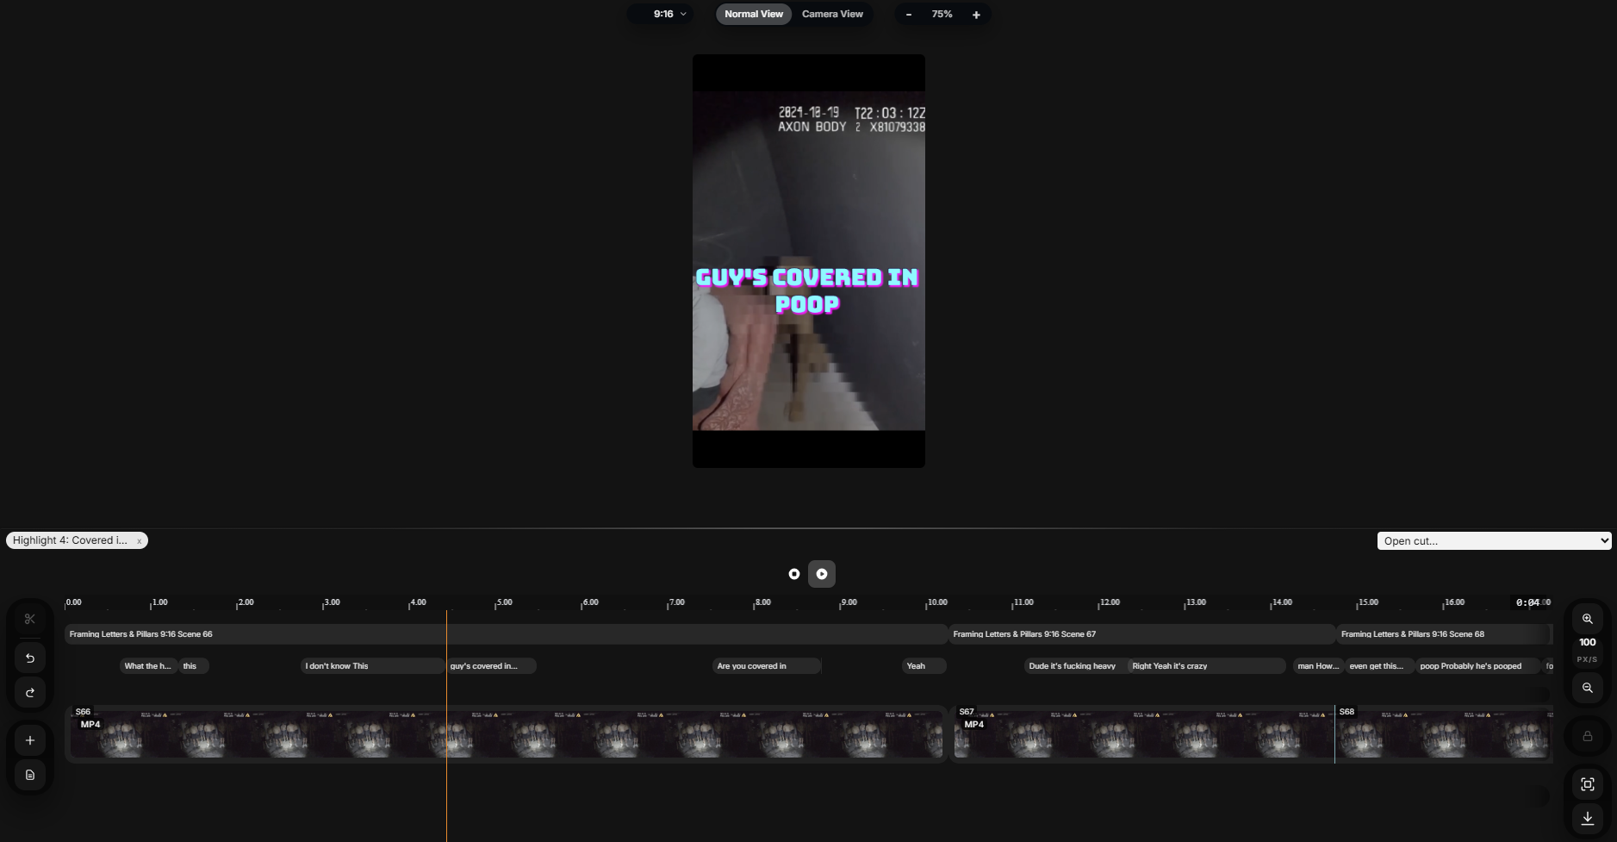Screen dimensions: 1617x842
Task: Select the S67 MP4 video clip
Action: pos(1142,734)
